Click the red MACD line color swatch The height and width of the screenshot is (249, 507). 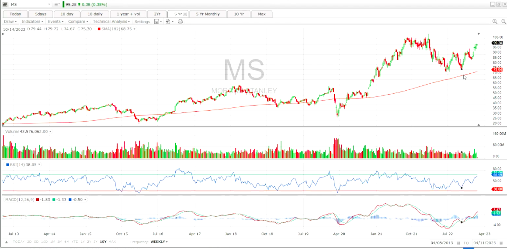click(x=38, y=200)
